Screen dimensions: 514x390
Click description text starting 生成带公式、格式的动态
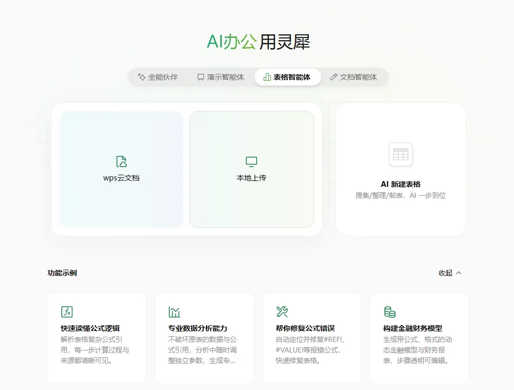(x=418, y=350)
